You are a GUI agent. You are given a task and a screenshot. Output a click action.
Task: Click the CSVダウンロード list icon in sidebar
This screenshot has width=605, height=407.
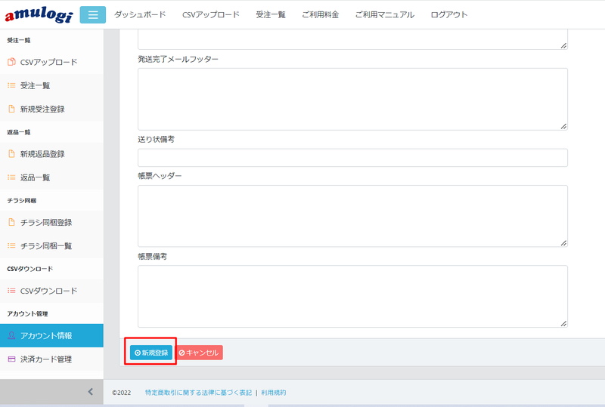point(11,291)
